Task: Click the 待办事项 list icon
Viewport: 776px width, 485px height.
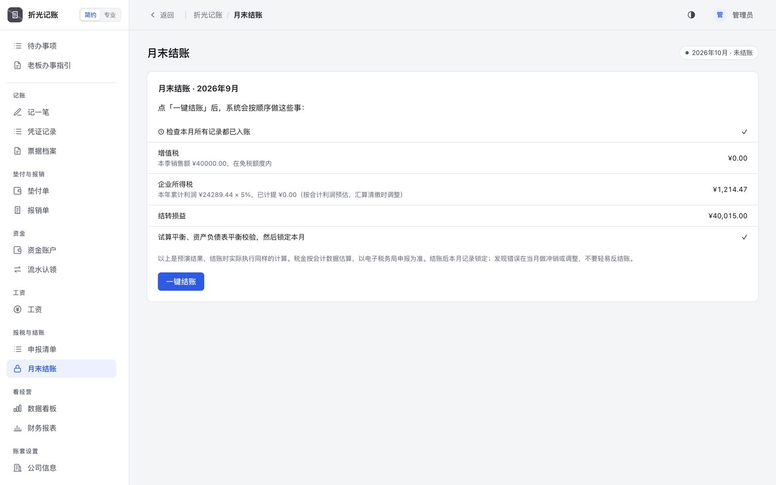Action: [x=17, y=46]
